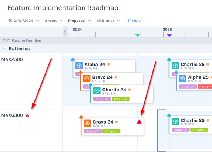Click the Supp. OK tag on Alpha 25
Image resolution: width=212 pixels, height=152 pixels.
[x=188, y=87]
